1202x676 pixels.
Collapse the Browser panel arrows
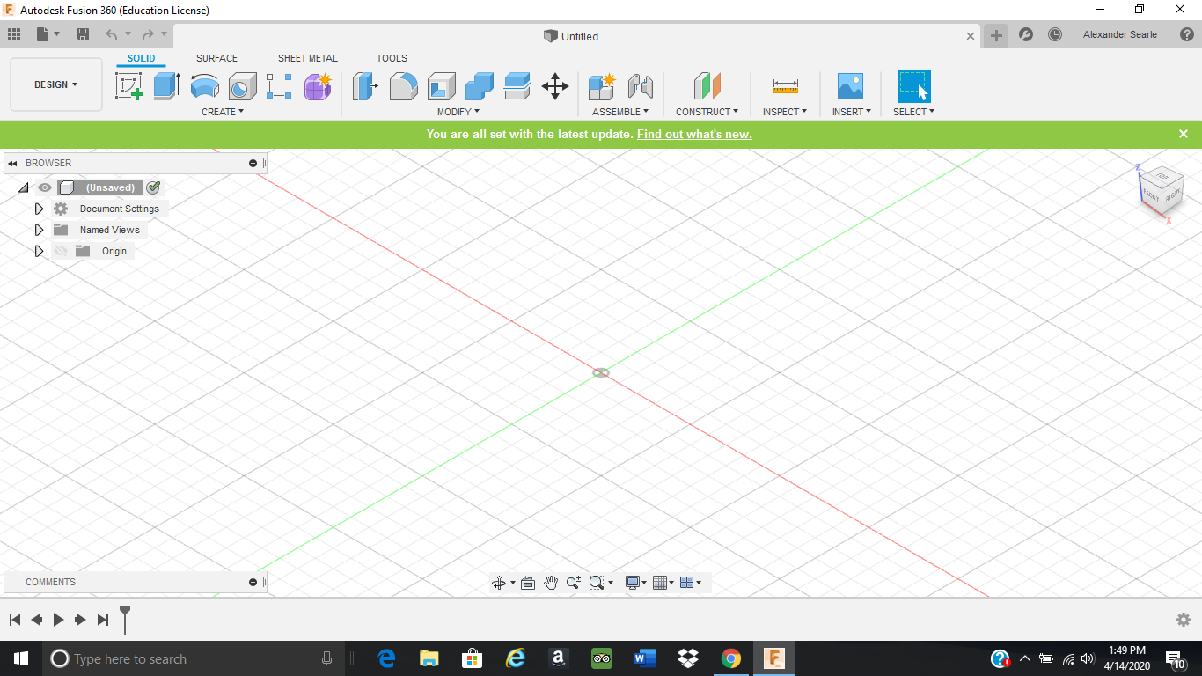pyautogui.click(x=13, y=163)
